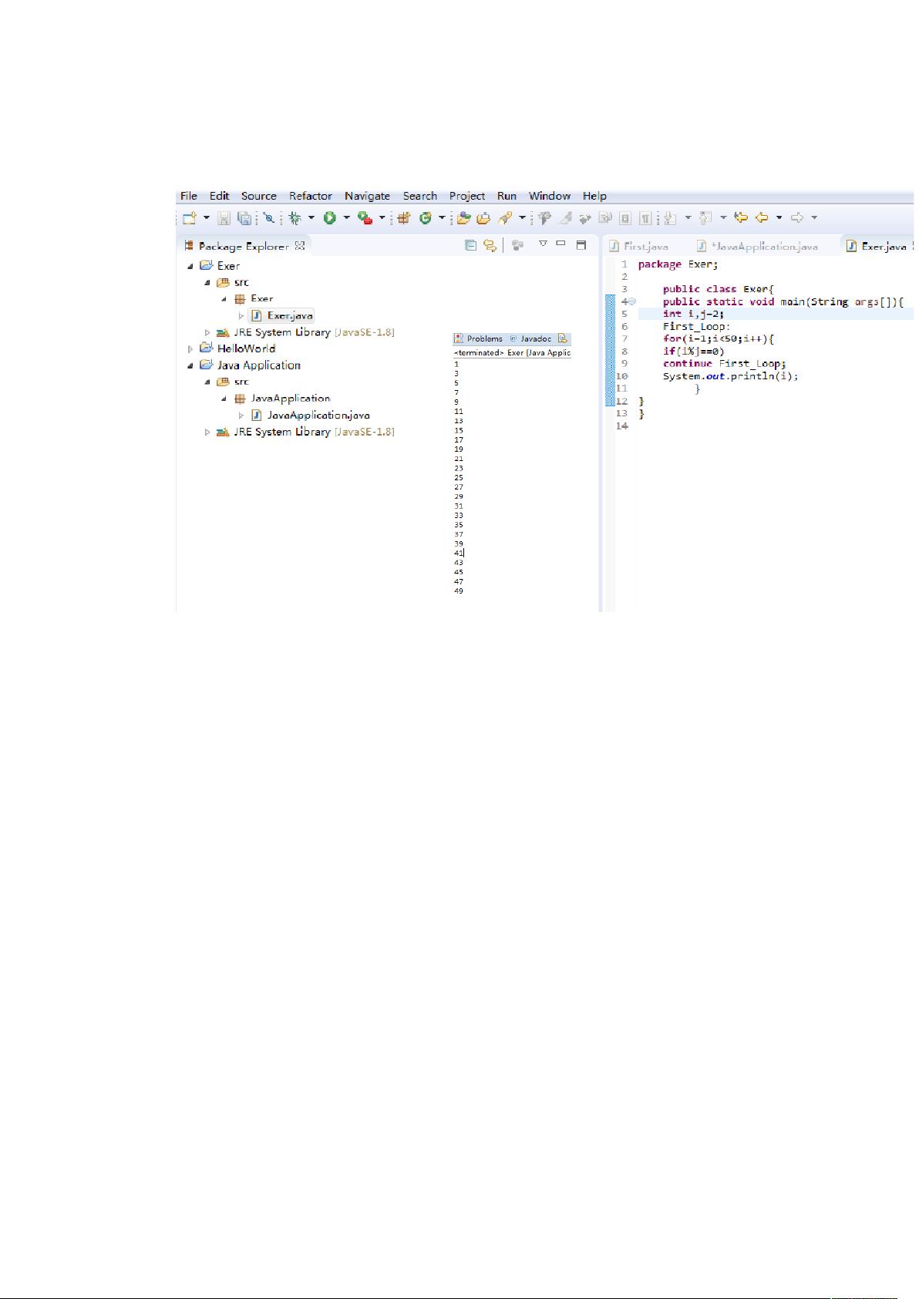Toggle Block Selection Mode icon
Screen dimensions: 919x1299
click(x=626, y=218)
